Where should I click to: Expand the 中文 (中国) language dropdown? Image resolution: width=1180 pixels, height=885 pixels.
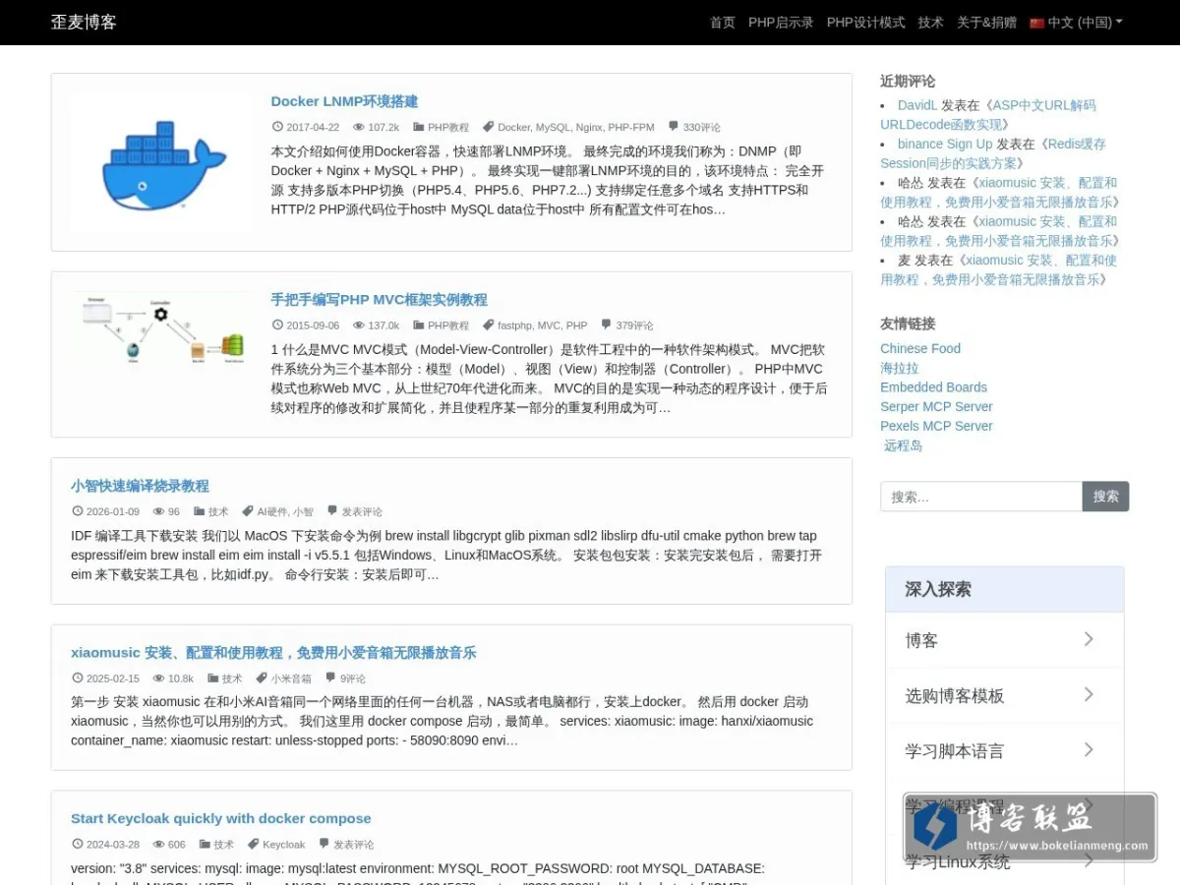click(1076, 23)
